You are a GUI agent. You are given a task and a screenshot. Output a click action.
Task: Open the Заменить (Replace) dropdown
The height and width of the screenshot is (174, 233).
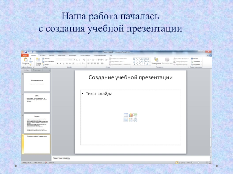point(197,61)
